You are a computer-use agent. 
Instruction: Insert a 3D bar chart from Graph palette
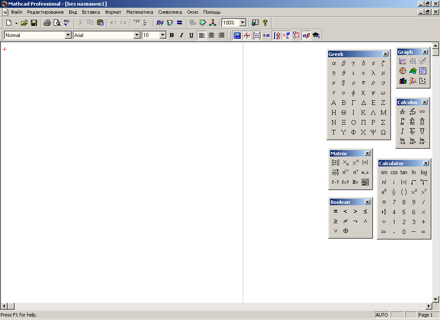click(403, 81)
